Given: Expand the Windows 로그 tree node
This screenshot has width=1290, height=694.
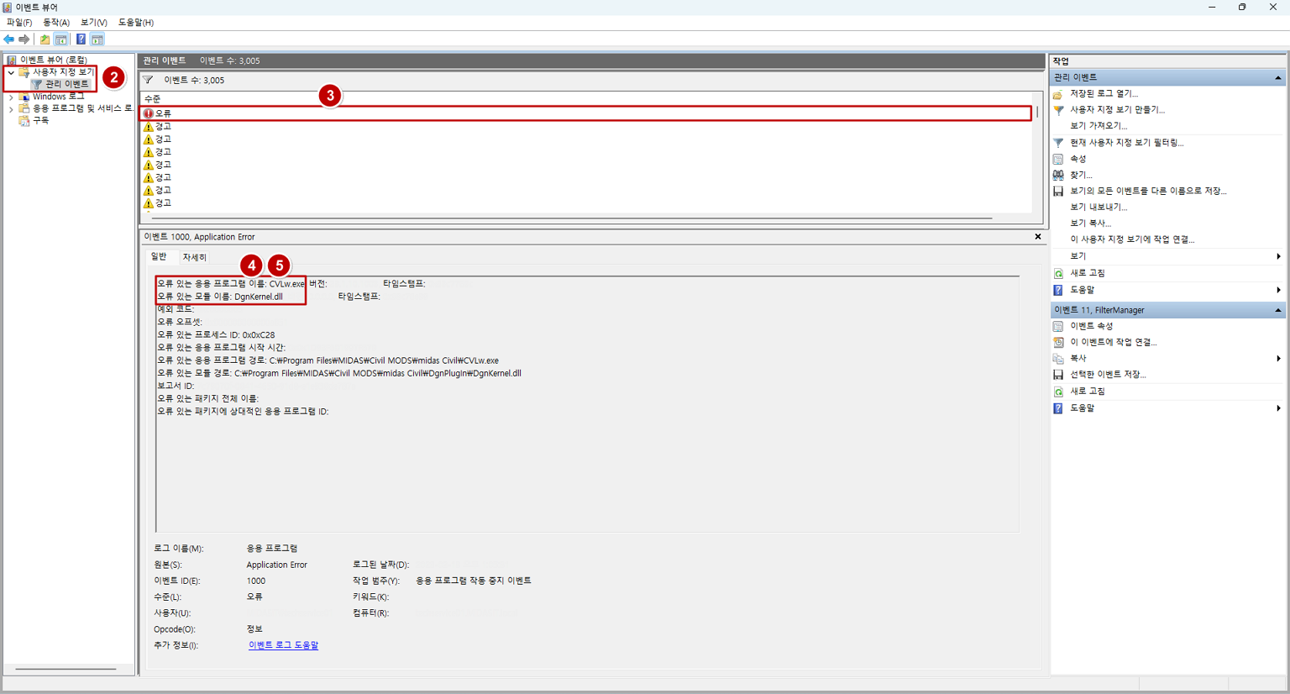Looking at the screenshot, I should point(11,97).
